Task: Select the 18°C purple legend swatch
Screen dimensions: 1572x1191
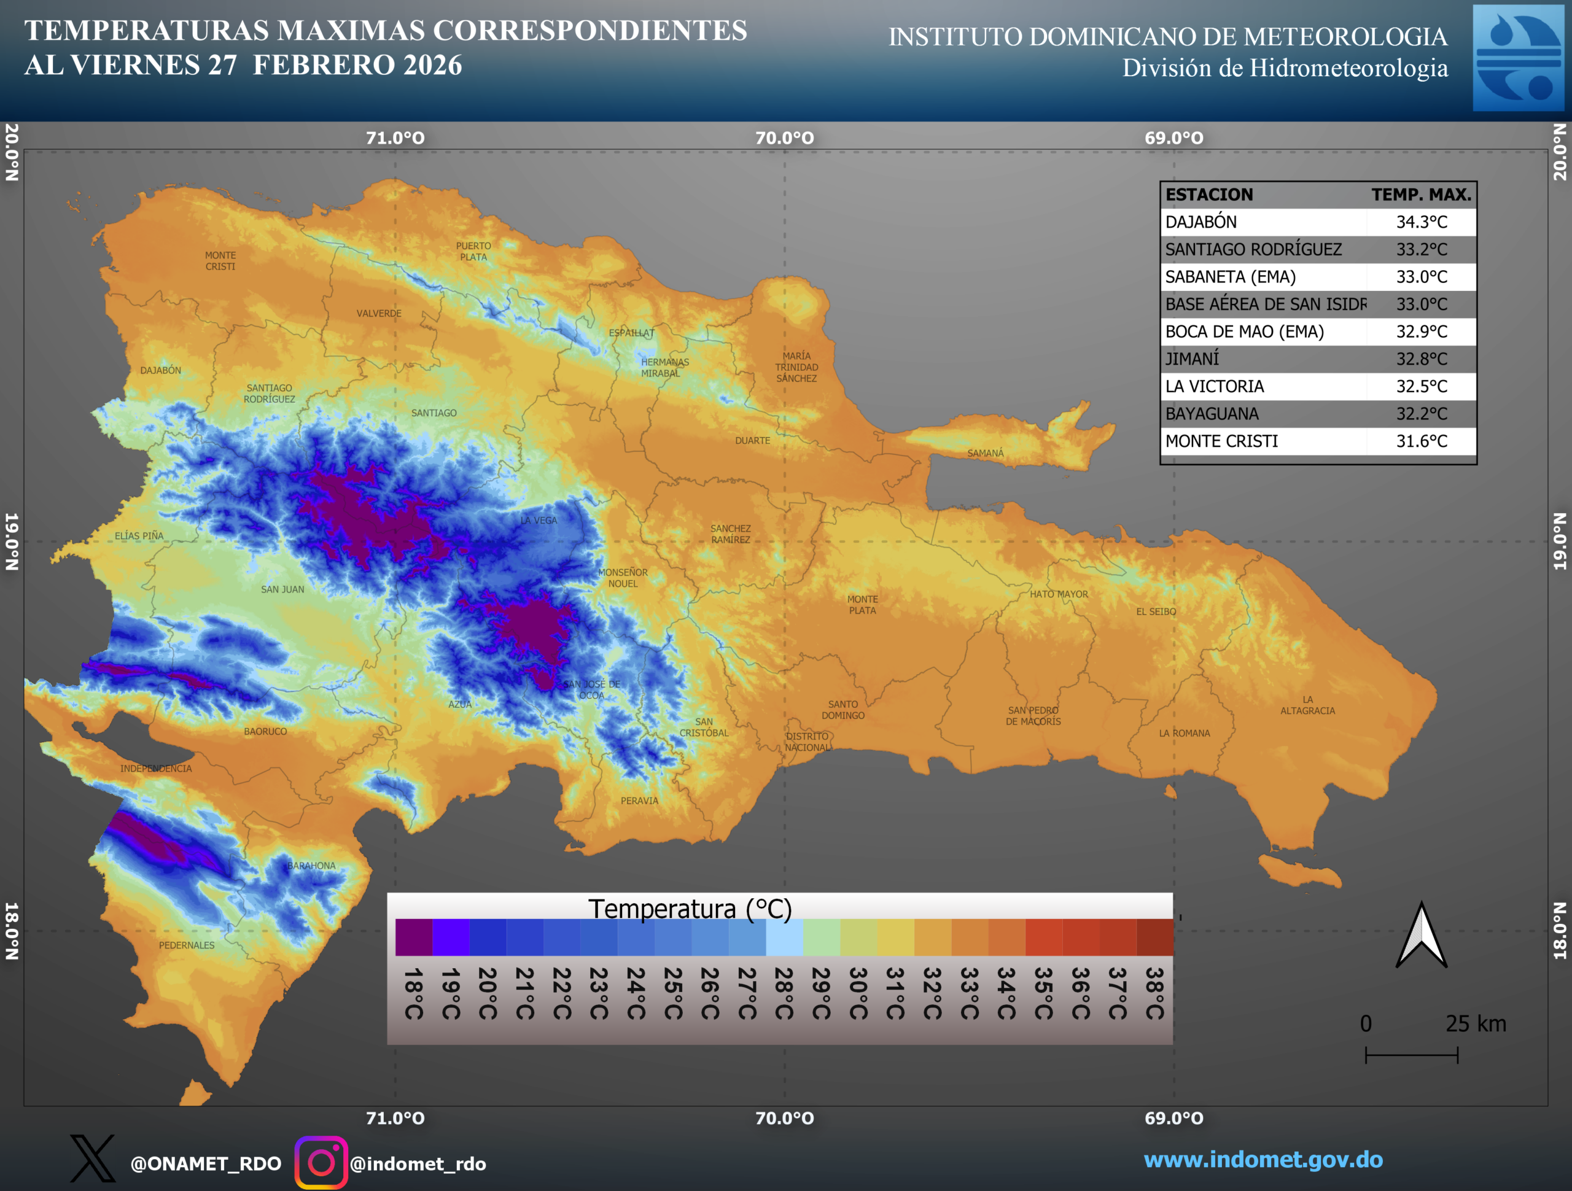Action: coord(414,937)
